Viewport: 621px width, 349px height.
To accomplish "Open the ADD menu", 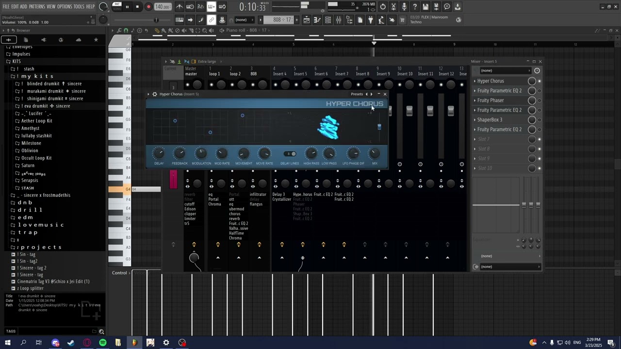I will [23, 7].
